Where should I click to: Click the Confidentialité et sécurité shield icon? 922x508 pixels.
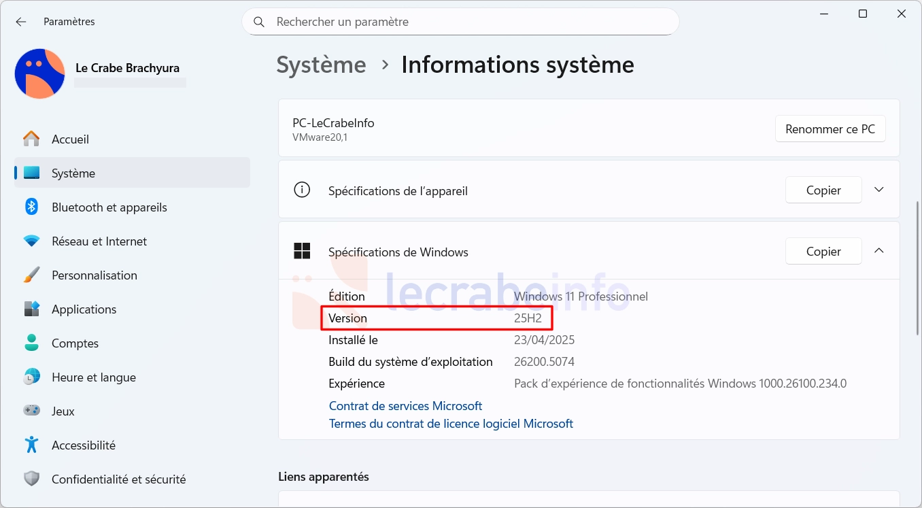(x=31, y=479)
